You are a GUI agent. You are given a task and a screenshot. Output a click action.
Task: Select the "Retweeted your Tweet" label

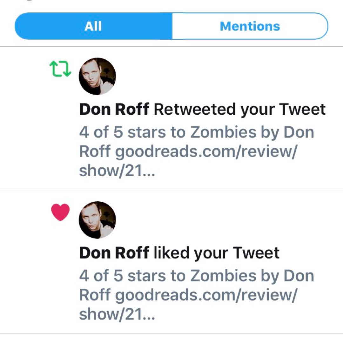pyautogui.click(x=240, y=110)
